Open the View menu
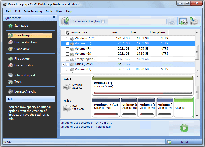 (59, 11)
